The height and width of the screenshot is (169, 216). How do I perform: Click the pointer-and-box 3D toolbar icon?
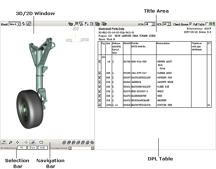pos(76,24)
